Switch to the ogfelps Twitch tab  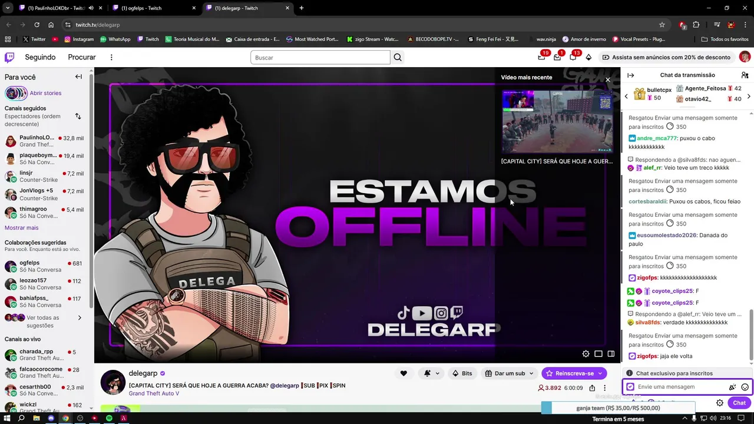coord(155,8)
